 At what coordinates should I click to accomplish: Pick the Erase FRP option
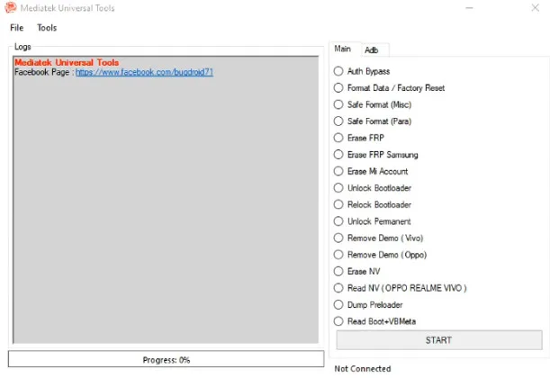click(338, 138)
